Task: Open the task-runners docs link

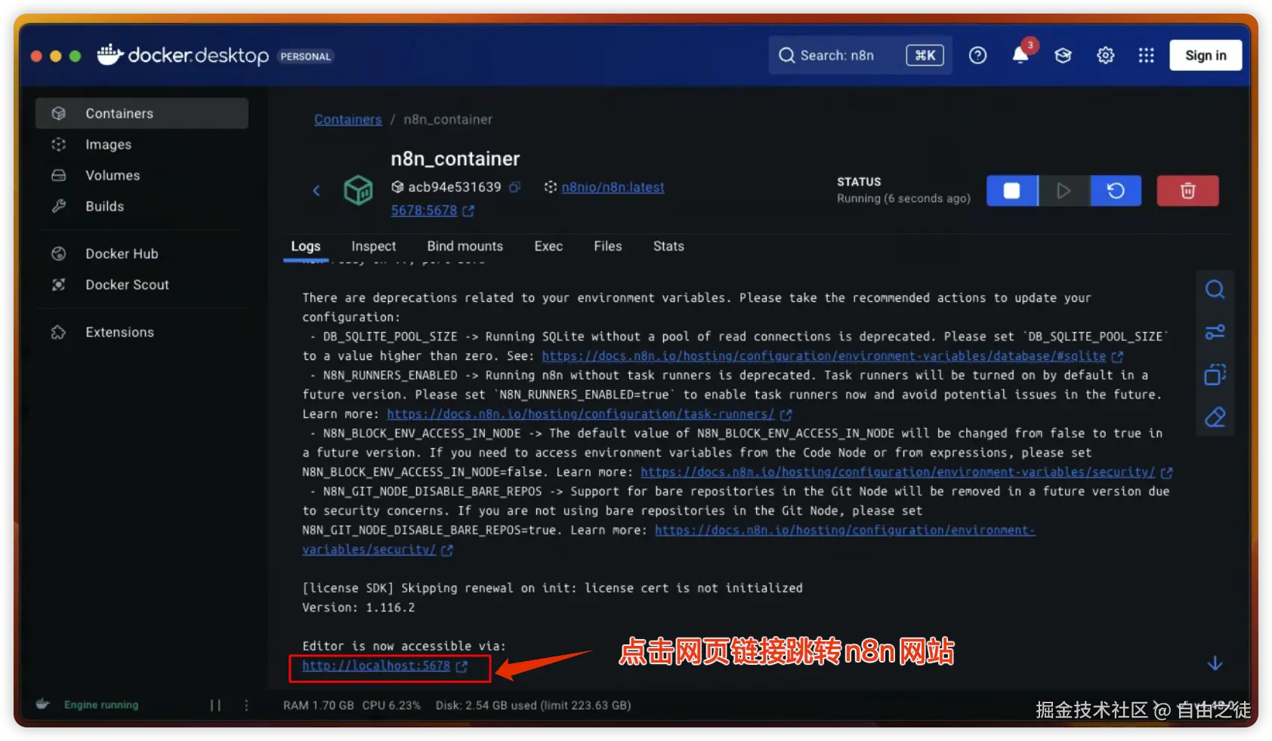Action: click(580, 414)
